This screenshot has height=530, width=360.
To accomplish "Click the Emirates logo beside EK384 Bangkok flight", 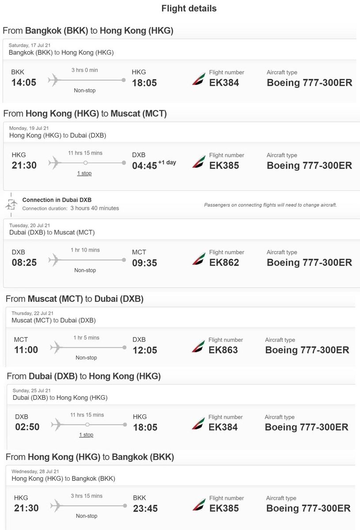I will [x=198, y=78].
